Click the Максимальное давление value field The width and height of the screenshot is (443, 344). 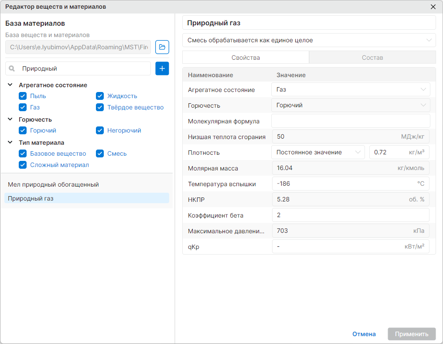pos(351,231)
